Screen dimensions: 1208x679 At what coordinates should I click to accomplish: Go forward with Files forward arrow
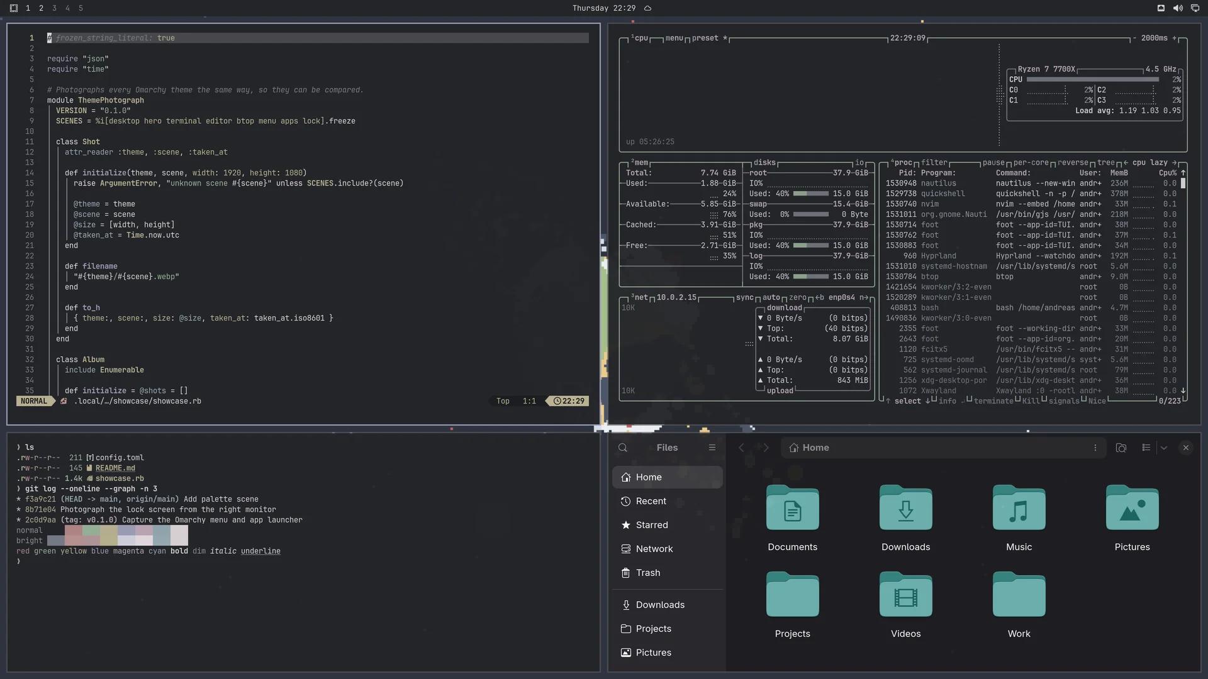(x=766, y=448)
